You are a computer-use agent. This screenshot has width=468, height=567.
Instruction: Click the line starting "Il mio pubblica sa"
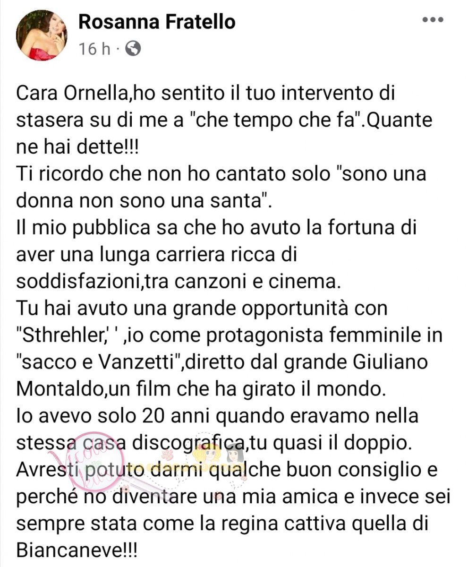click(x=217, y=228)
